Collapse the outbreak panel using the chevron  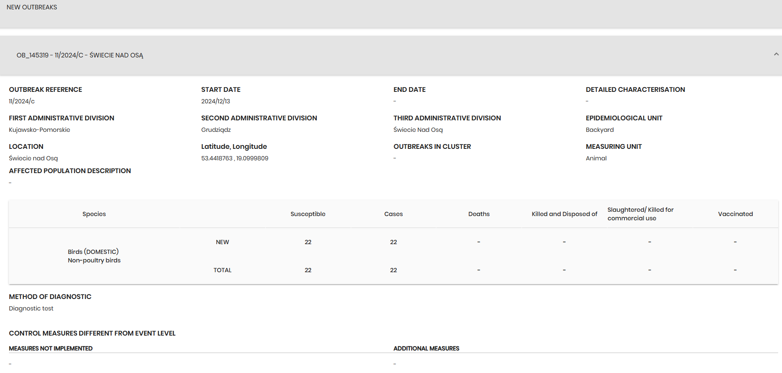[x=776, y=54]
